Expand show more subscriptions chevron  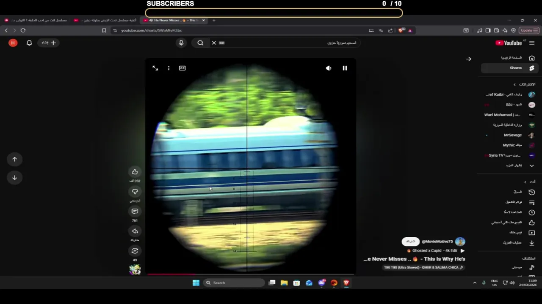pyautogui.click(x=531, y=166)
